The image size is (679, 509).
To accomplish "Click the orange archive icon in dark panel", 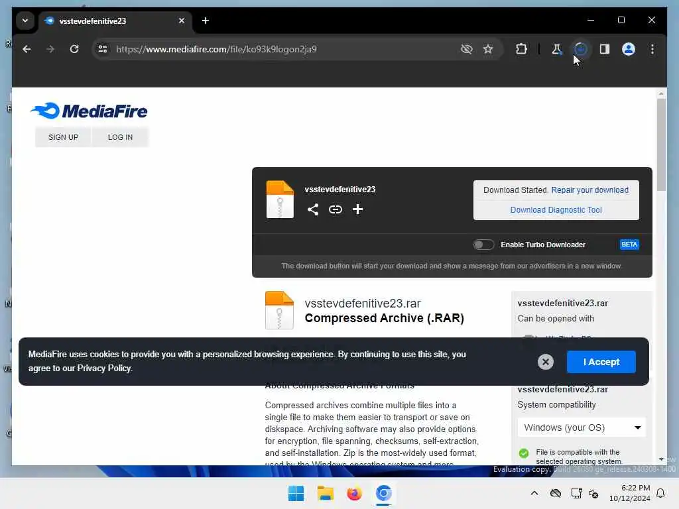I will tap(280, 199).
